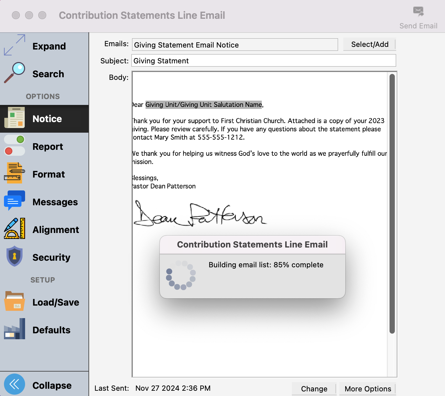Click the body text vertical scrollbar

pyautogui.click(x=392, y=204)
